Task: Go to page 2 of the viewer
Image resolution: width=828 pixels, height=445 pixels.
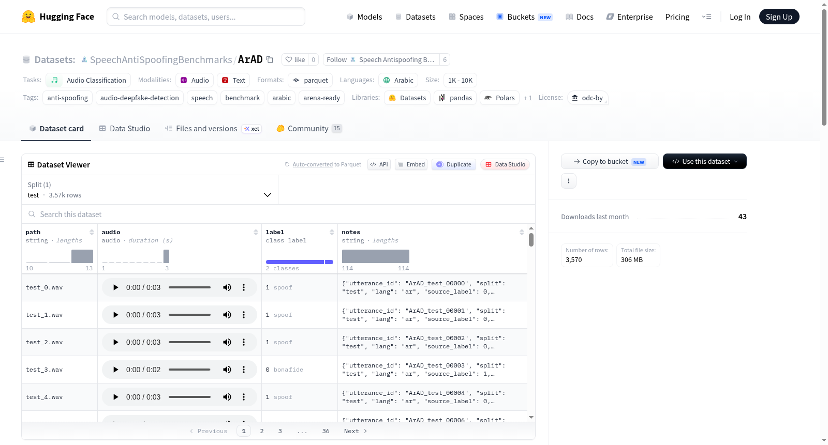Action: [x=262, y=431]
